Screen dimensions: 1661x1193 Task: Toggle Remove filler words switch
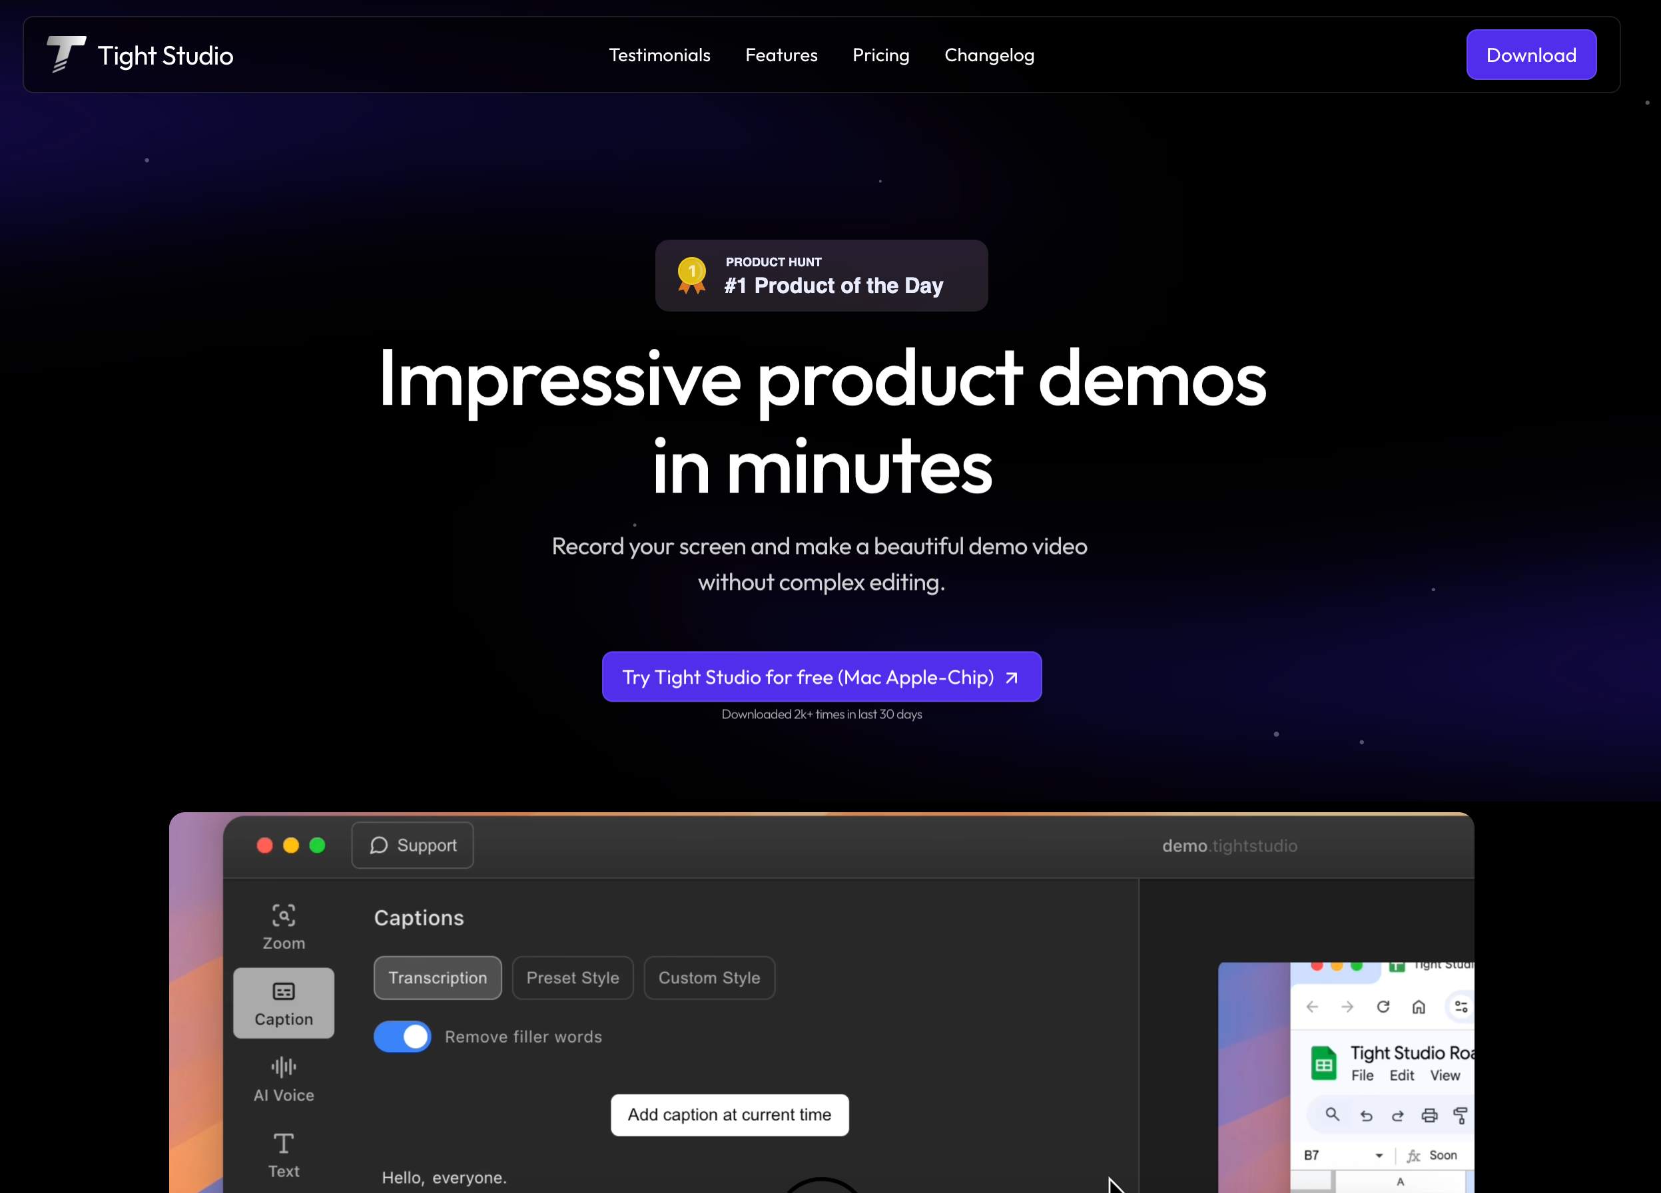pyautogui.click(x=402, y=1037)
